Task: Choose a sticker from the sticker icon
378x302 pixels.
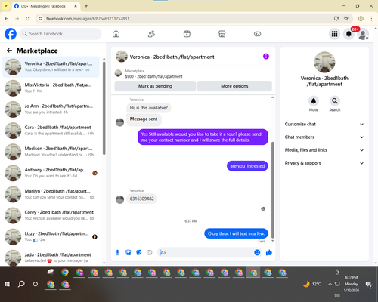Action: click(139, 252)
